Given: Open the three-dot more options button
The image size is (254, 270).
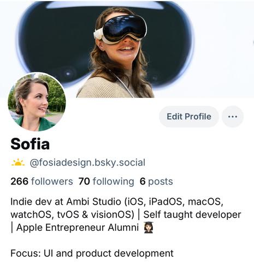Looking at the screenshot, I should (233, 116).
